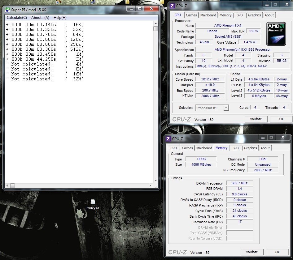Click Validate button in lower CPU-Z window

252,252
